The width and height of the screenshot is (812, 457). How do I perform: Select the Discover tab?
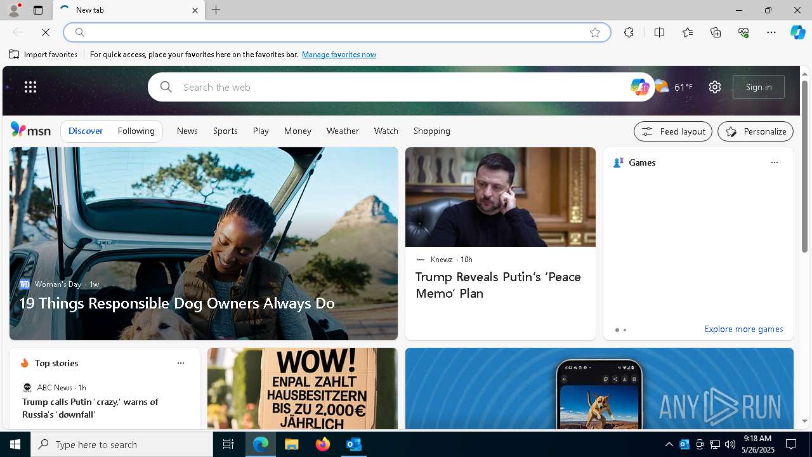(86, 131)
